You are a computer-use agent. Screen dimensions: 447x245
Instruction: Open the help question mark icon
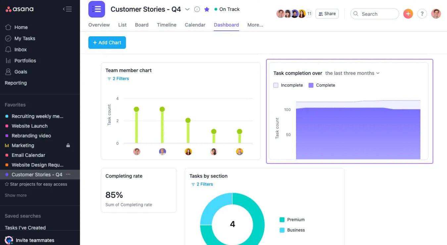tap(422, 14)
